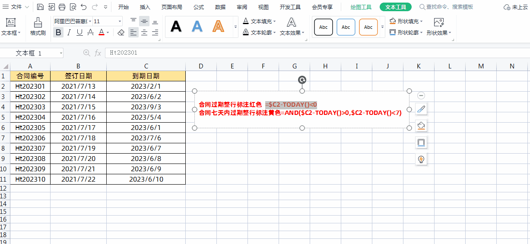
Task: Click the black-outlined Abc shape style
Action: [x=324, y=27]
